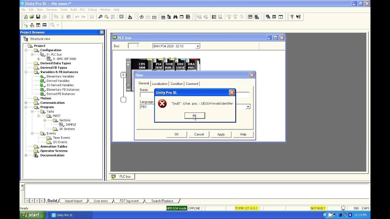This screenshot has height=219, width=390.
Task: Select the DDI 3202K module in rack
Action: [180, 65]
